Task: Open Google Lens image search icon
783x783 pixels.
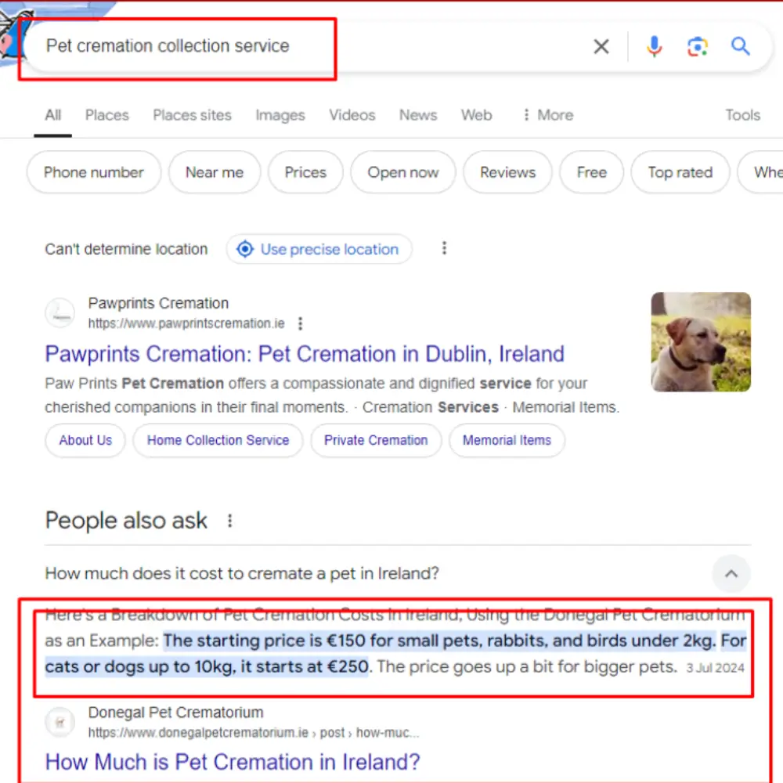Action: coord(697,47)
